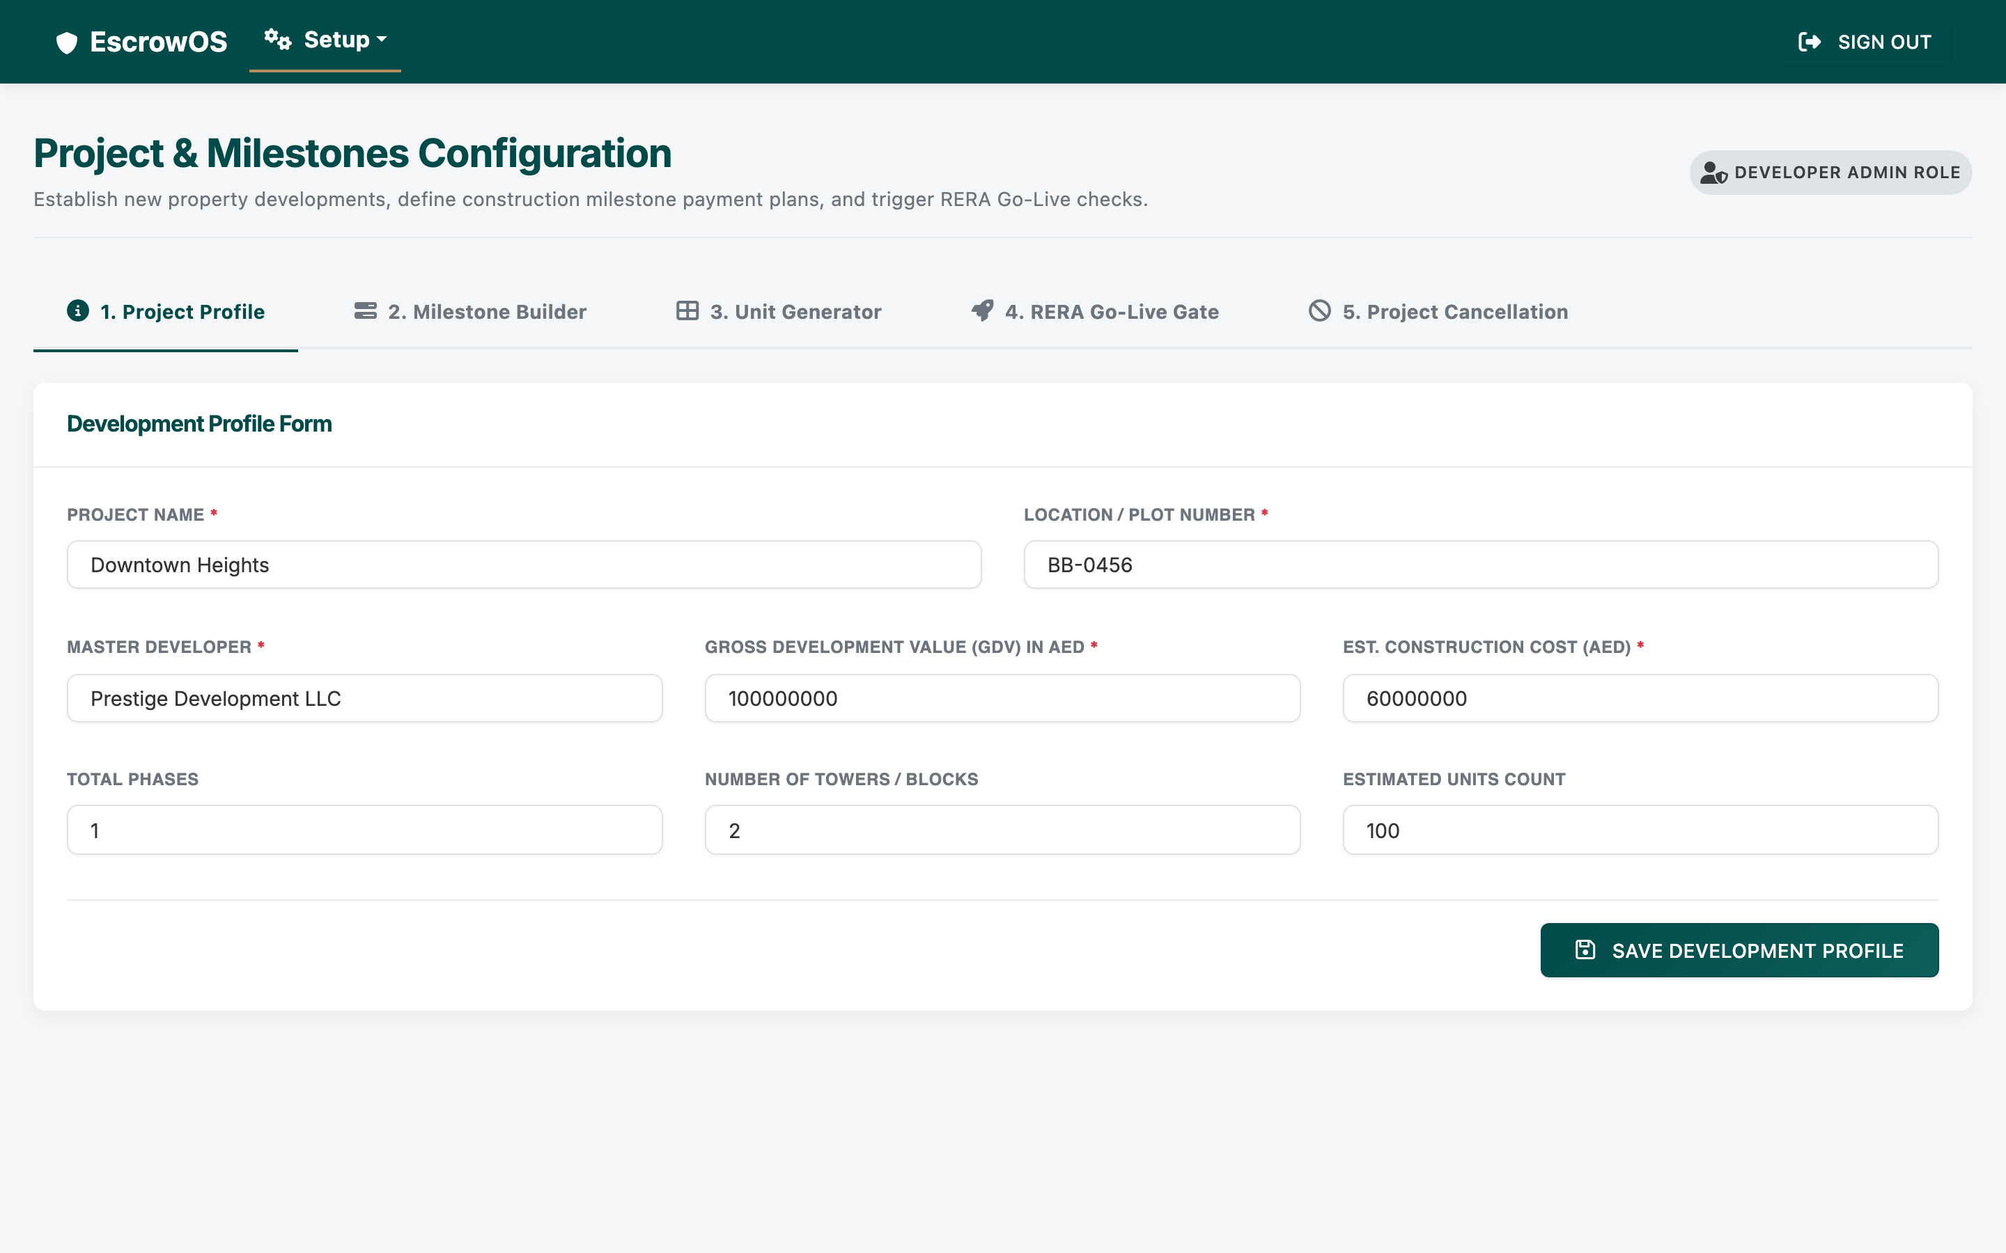
Task: Focus the Project Name input field
Action: coord(524,565)
